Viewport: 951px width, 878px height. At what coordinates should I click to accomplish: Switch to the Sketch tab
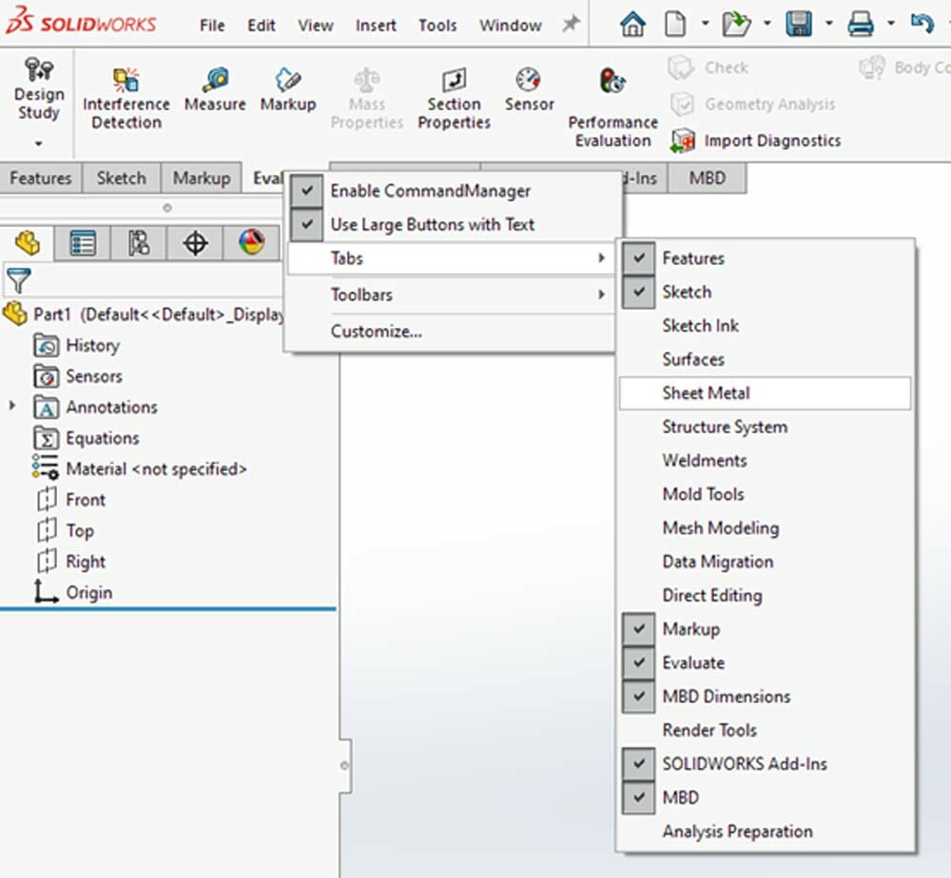coord(121,178)
